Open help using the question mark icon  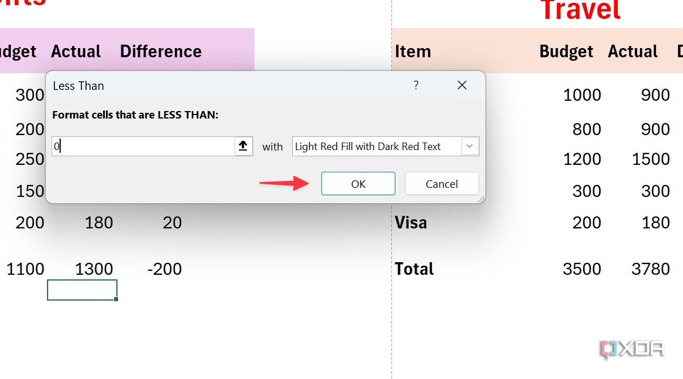[416, 85]
